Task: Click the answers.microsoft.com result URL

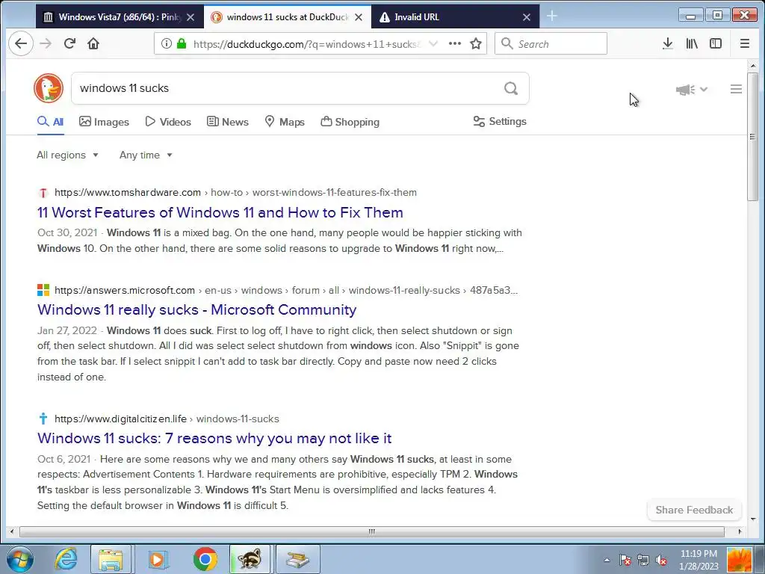Action: pyautogui.click(x=286, y=291)
